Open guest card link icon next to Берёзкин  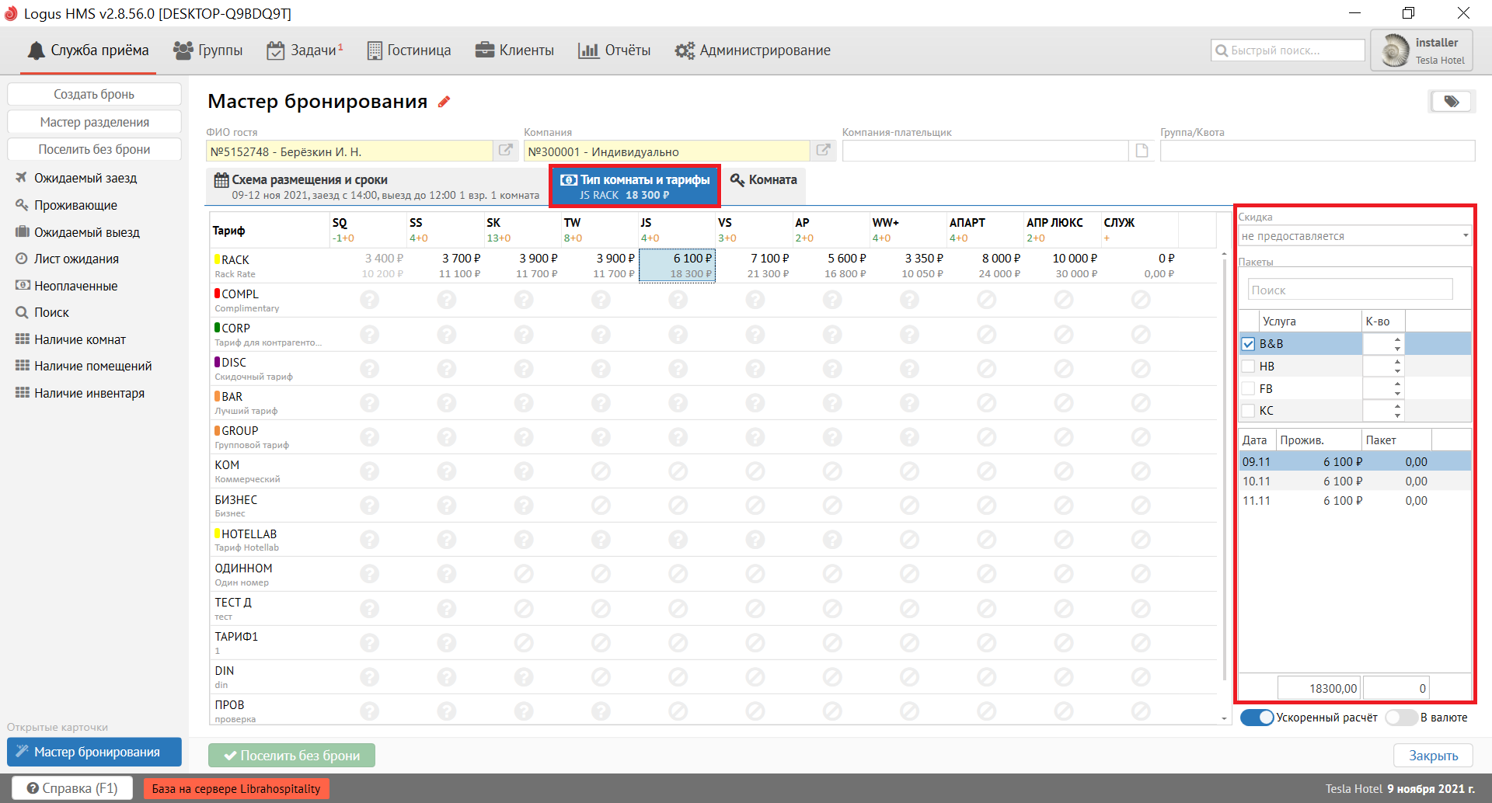coord(505,151)
